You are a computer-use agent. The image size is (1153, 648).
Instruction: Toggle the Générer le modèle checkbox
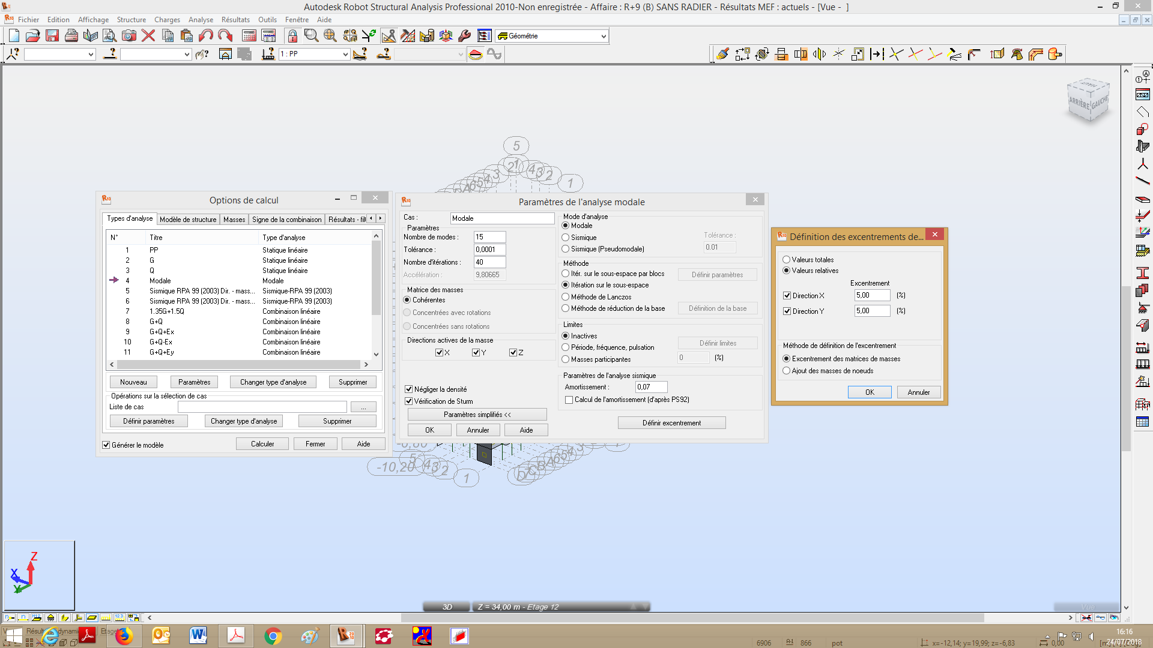106,445
